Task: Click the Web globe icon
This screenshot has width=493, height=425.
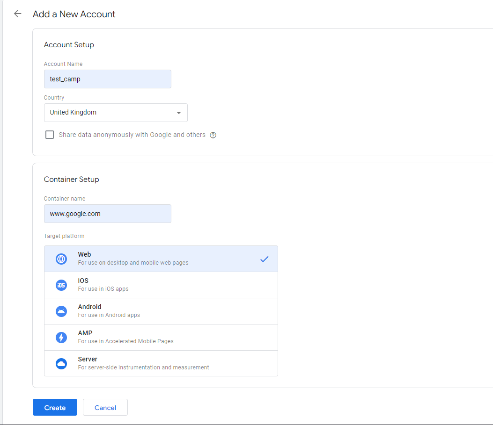Action: pyautogui.click(x=61, y=259)
